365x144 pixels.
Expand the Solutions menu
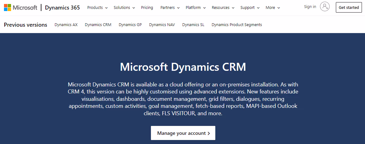[124, 8]
